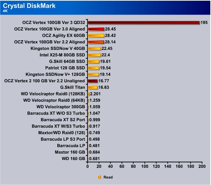This screenshot has height=185, width=211.
Task: Click the 0.498 value label
Action: point(95,139)
